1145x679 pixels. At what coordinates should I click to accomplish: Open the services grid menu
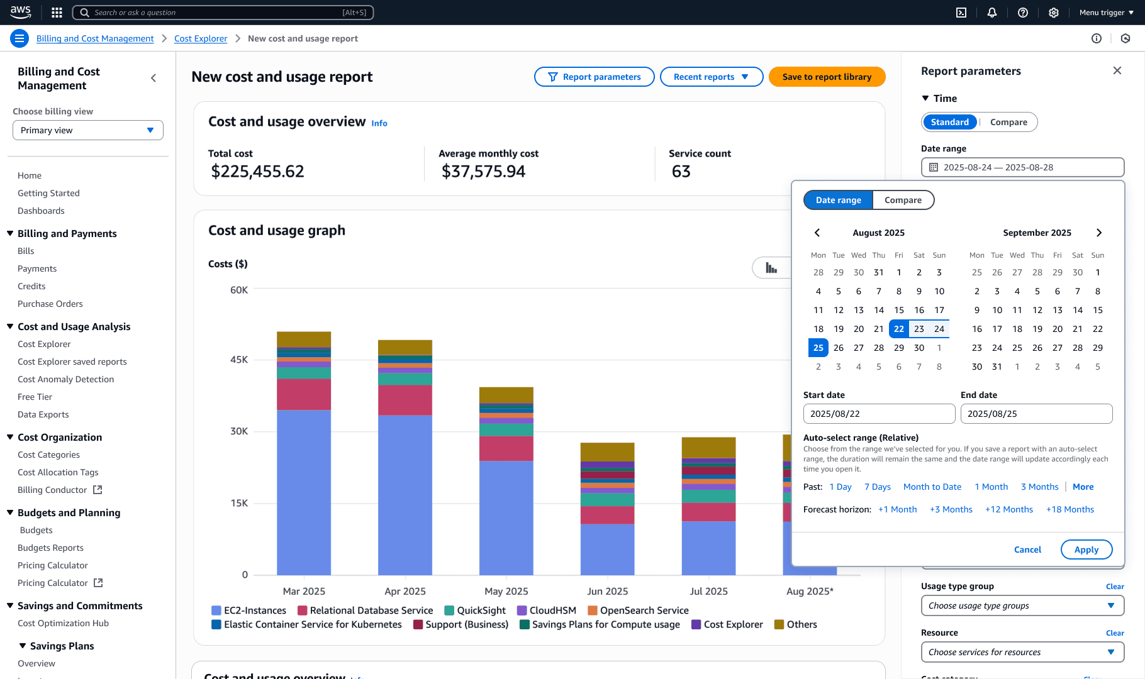tap(57, 13)
